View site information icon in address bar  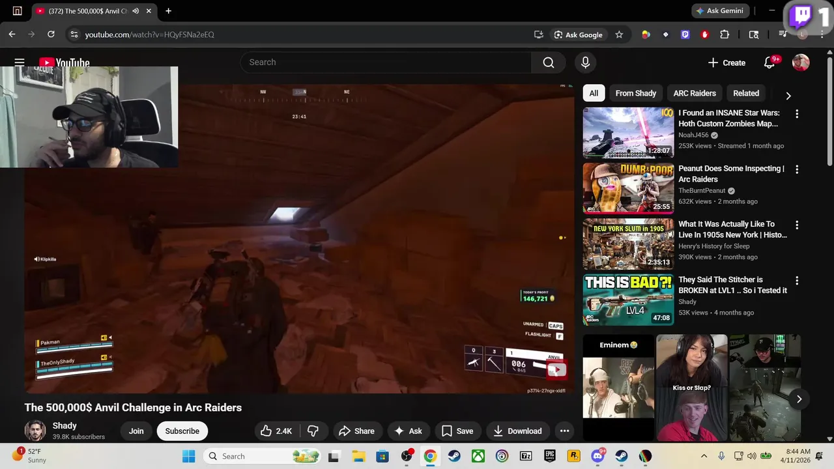[x=74, y=35]
